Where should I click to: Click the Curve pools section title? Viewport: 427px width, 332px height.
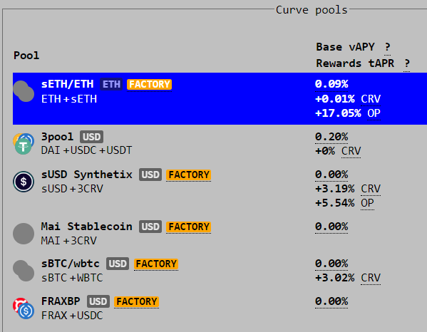[x=312, y=10]
